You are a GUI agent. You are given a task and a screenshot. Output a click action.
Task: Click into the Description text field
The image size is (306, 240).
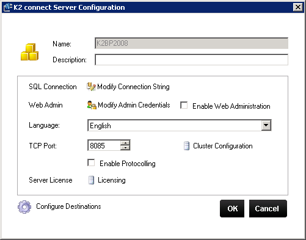coord(191,60)
